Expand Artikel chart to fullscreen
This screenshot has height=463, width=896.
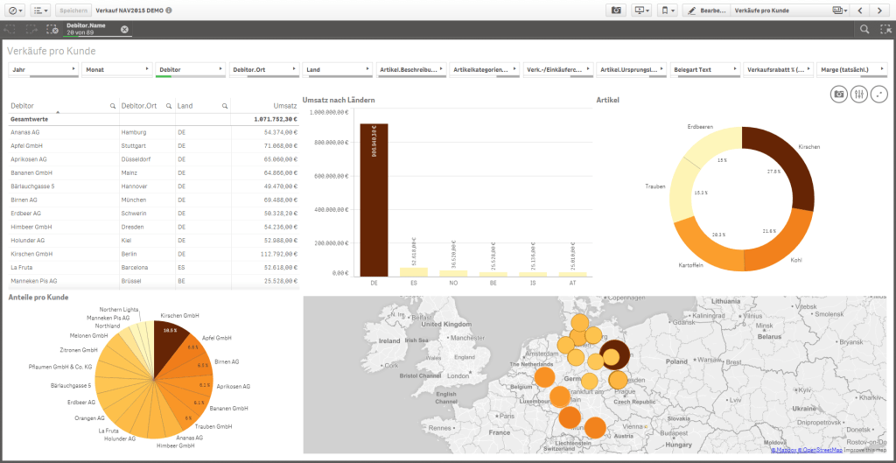click(878, 95)
